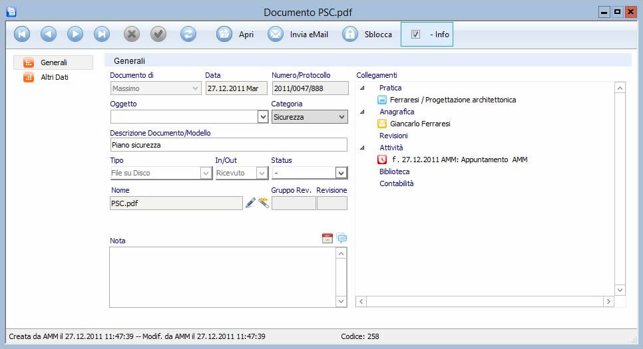Click Nota scrollbar up arrow

(x=341, y=253)
